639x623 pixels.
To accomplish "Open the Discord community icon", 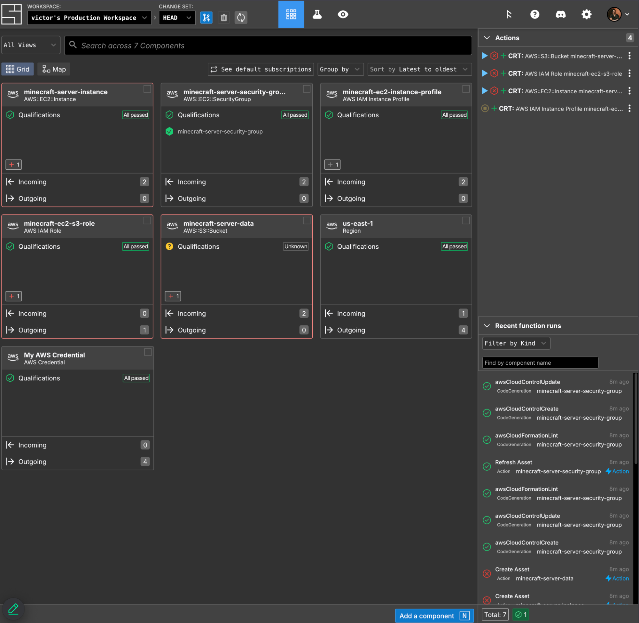I will tap(560, 14).
